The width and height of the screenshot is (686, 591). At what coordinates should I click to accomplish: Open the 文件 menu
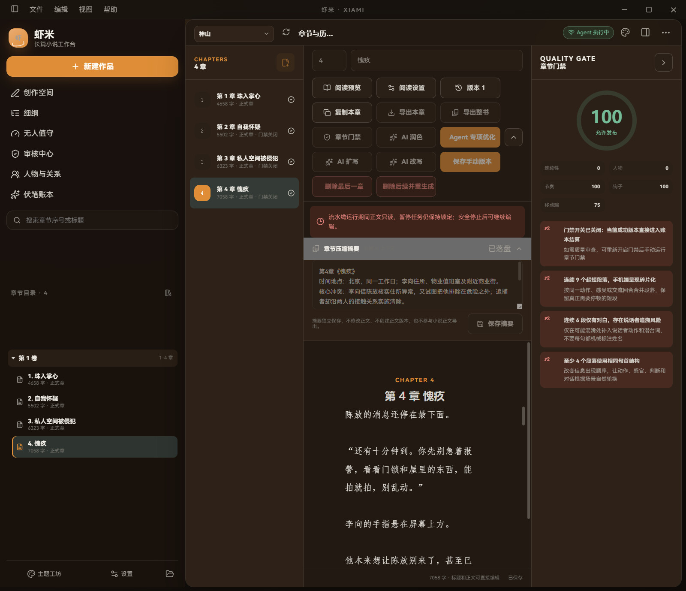36,9
